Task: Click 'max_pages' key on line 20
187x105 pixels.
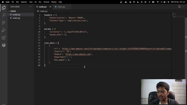Action: (59, 60)
